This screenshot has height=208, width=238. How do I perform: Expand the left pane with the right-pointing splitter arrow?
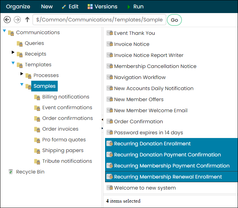coord(102,128)
